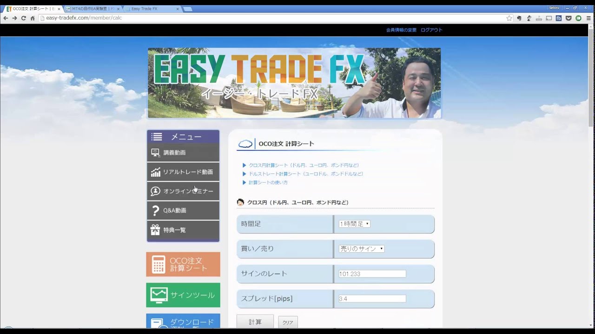Click the blue ダウンロード button
This screenshot has width=595, height=334.
coord(183,321)
